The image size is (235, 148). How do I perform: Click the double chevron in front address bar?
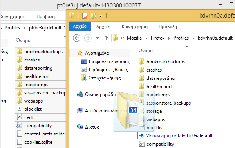pyautogui.click(x=122, y=38)
